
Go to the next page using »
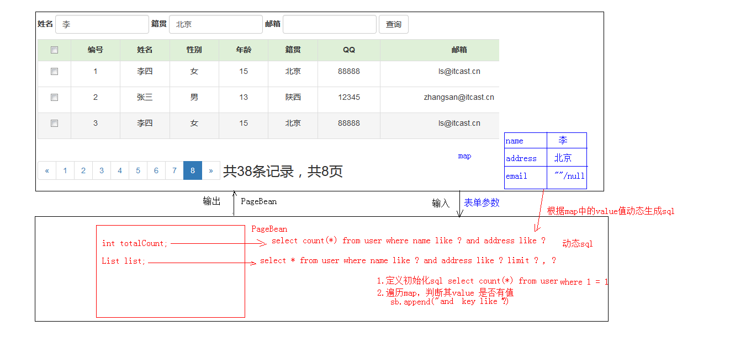[210, 170]
